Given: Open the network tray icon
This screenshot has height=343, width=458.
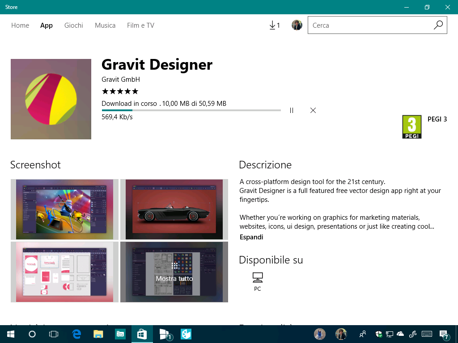Looking at the screenshot, I should [390, 334].
